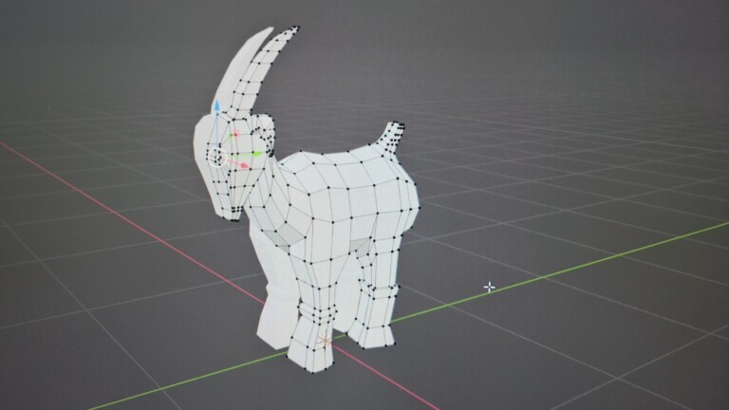Click the white circle of the move gizmo
Viewport: 729px width, 410px height.
217,158
